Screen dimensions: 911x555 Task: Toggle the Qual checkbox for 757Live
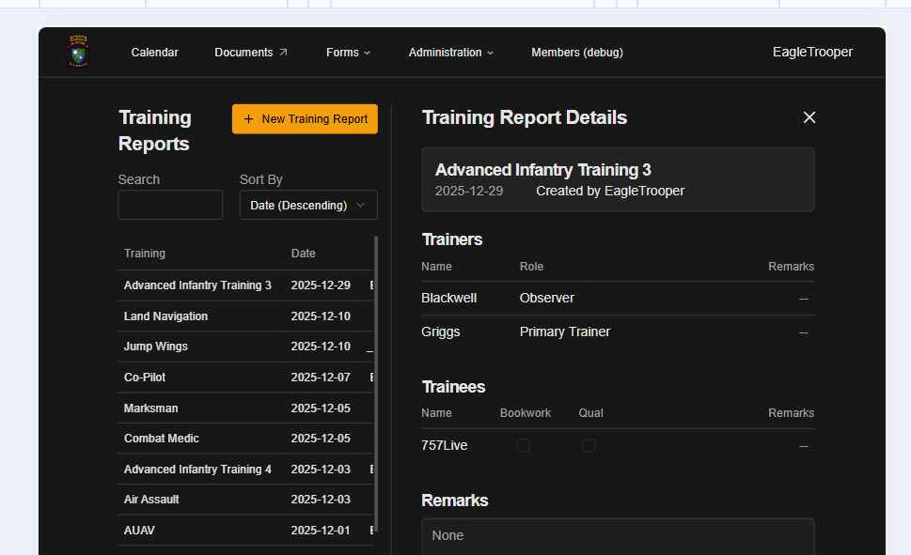[x=589, y=445]
